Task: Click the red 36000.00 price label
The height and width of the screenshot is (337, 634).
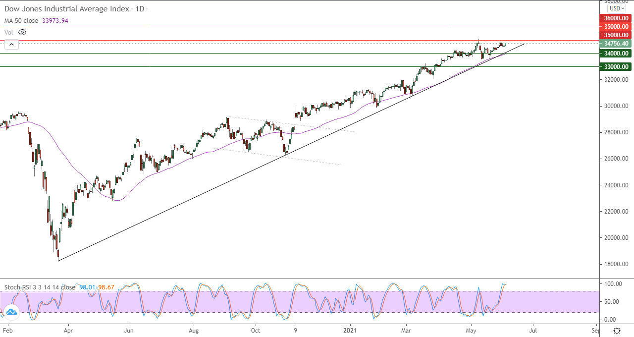Action: [x=616, y=18]
